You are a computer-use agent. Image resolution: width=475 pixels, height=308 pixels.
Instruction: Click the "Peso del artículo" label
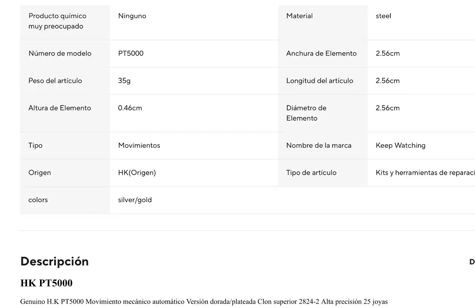click(55, 81)
